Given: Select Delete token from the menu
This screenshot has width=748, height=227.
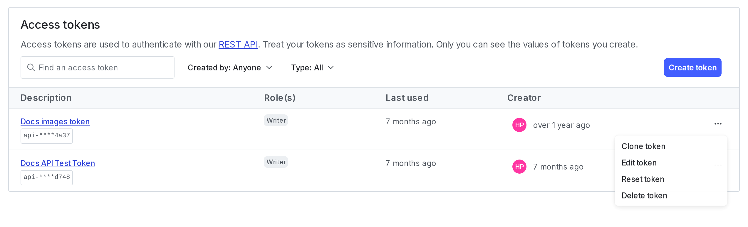Looking at the screenshot, I should (x=644, y=195).
